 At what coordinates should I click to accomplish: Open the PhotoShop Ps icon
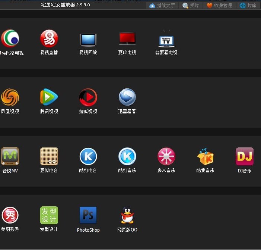click(88, 215)
